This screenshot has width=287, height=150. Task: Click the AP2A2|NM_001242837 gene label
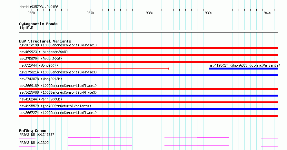[37, 135]
